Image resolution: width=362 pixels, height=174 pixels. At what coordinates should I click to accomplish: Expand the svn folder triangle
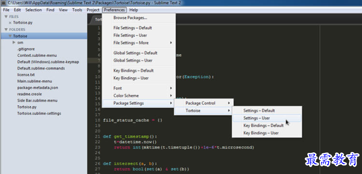coord(14,42)
